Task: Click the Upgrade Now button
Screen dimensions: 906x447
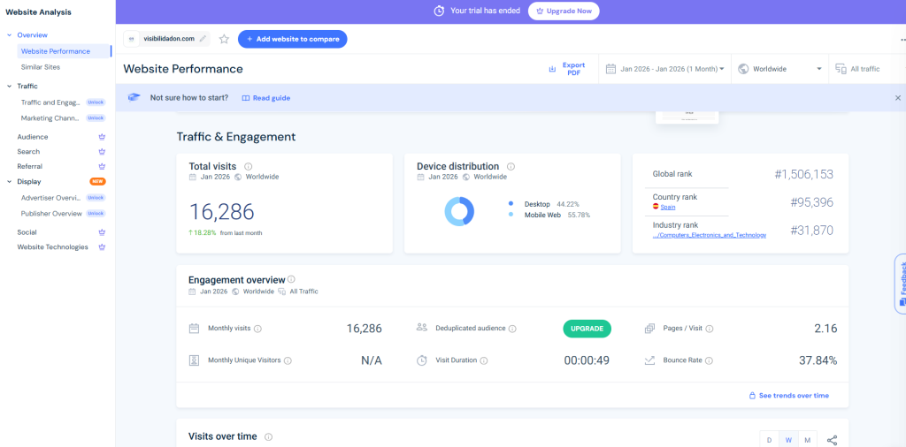Action: tap(564, 11)
